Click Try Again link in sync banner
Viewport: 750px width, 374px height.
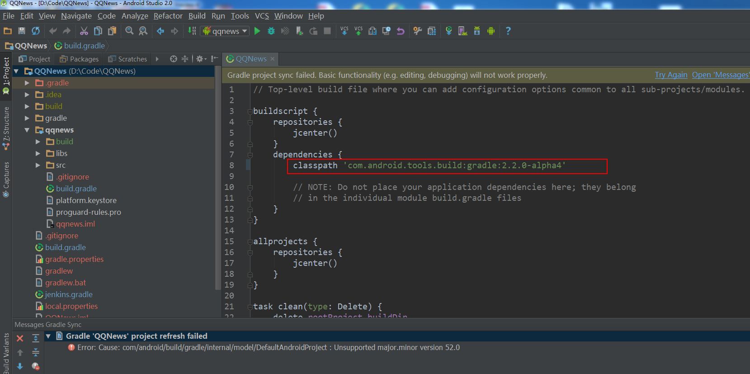click(x=671, y=75)
